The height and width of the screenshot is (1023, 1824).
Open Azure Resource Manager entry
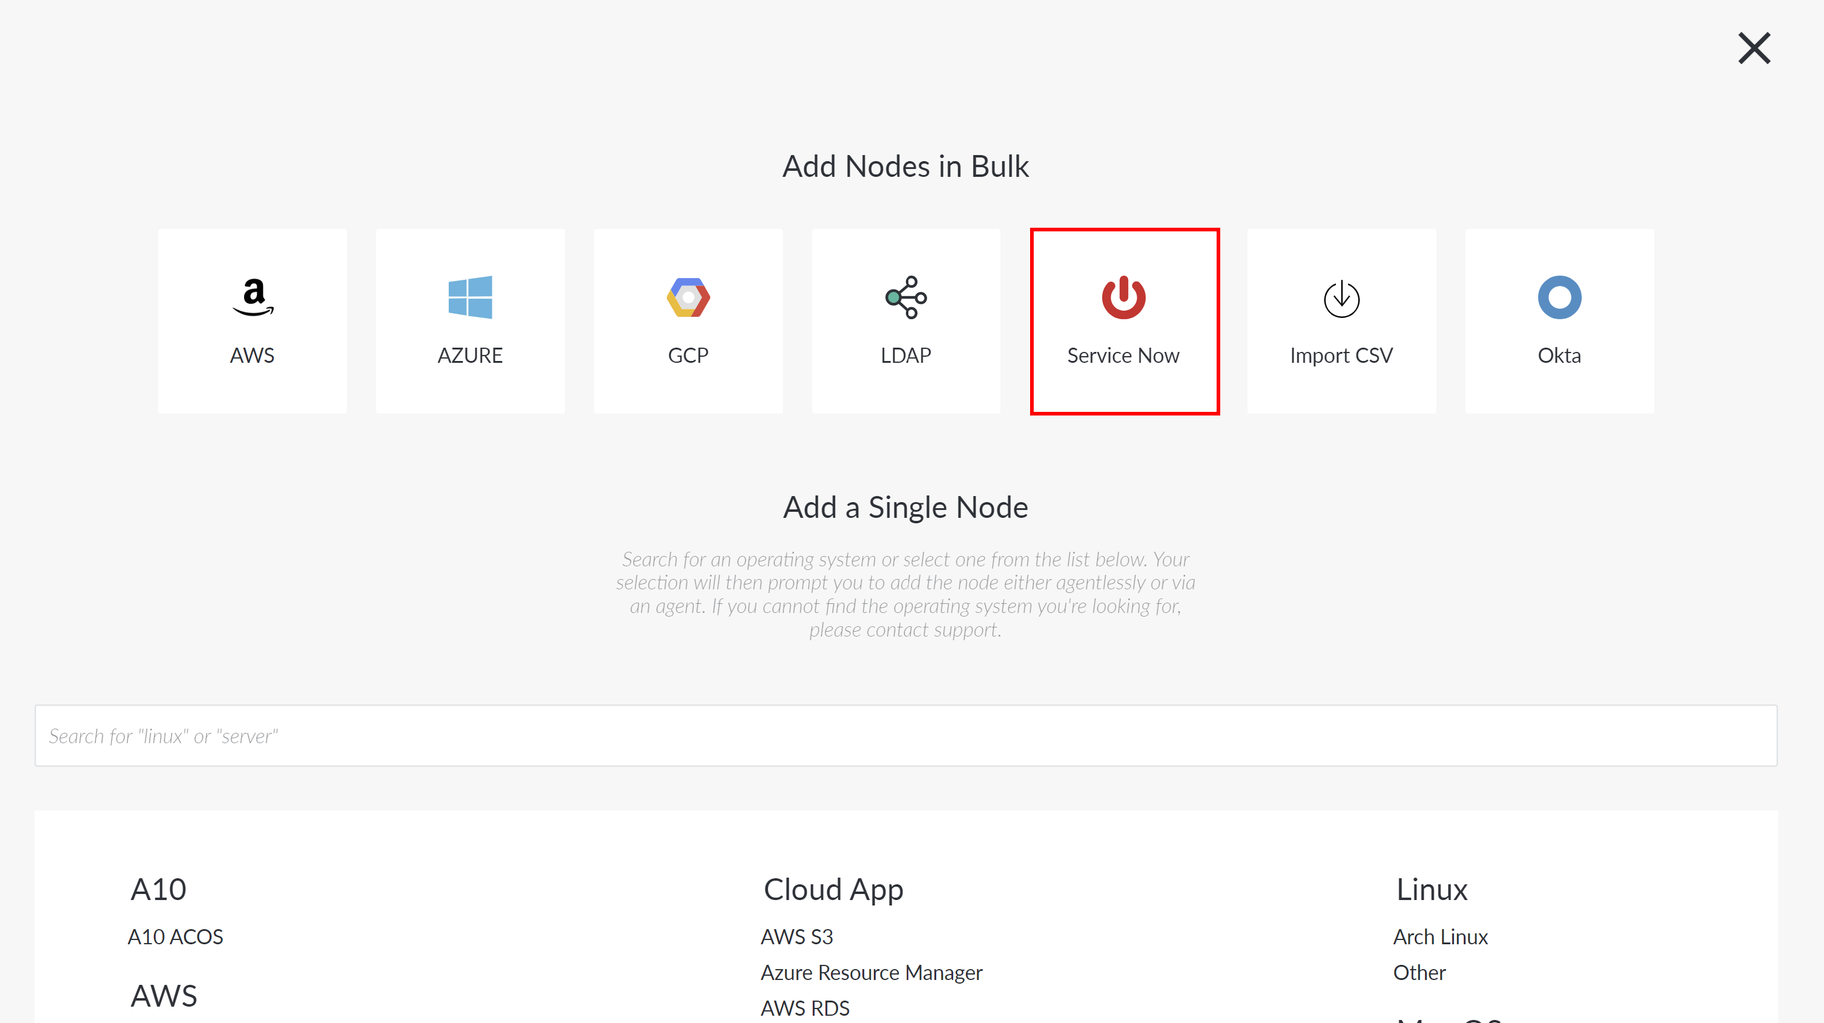[x=871, y=973]
